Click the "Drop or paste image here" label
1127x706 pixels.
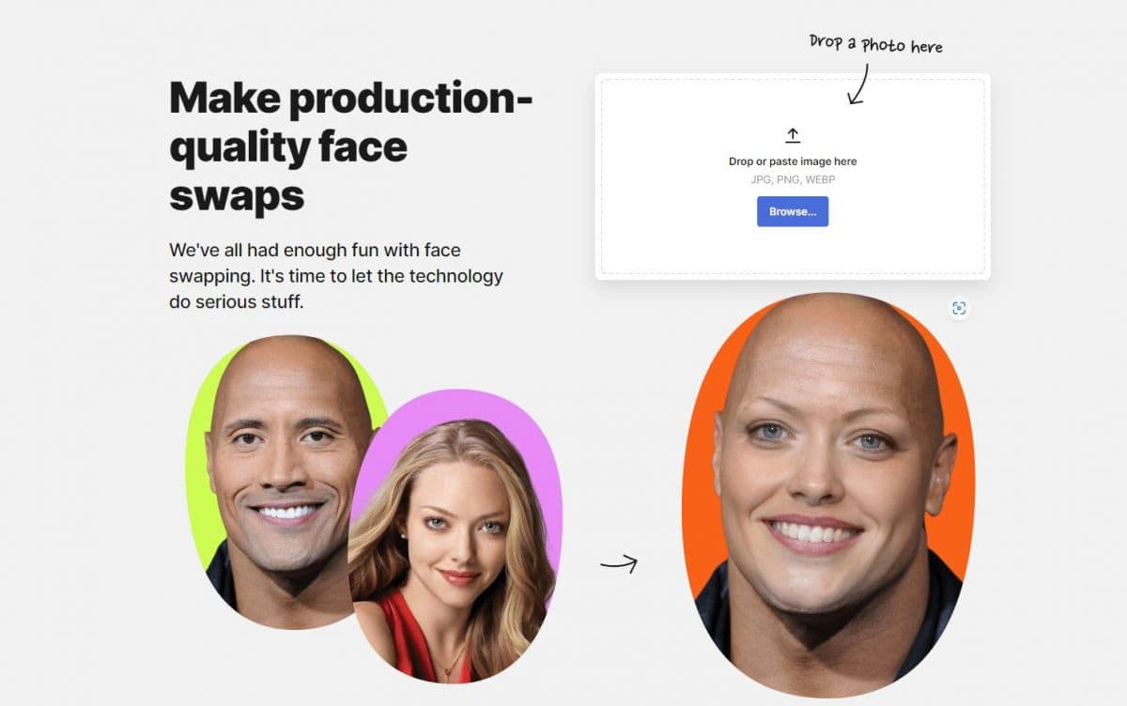[793, 161]
